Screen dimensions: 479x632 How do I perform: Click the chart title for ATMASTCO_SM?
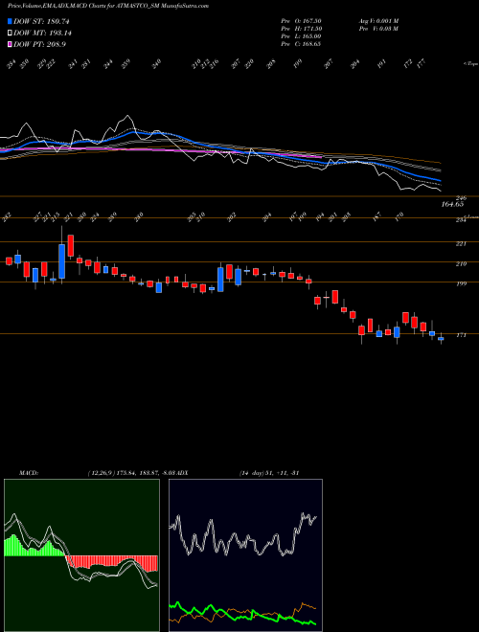click(108, 6)
